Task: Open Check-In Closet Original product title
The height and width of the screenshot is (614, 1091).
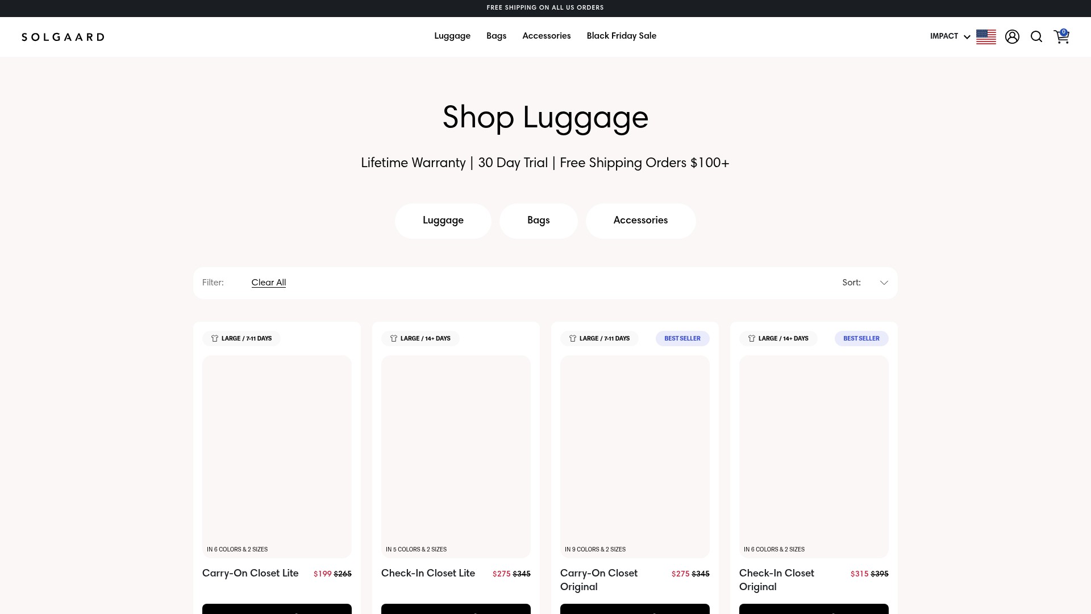Action: point(777,580)
